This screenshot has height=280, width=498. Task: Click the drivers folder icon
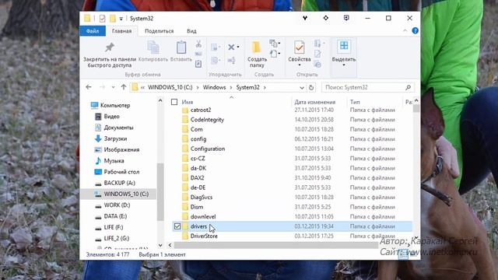point(185,226)
